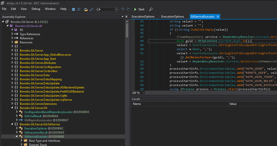Collapse the Bonobo.Git.Server.Git namespace node
277x146 pixels.
point(12,108)
